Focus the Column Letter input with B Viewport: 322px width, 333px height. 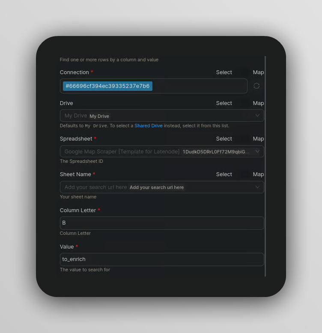162,223
